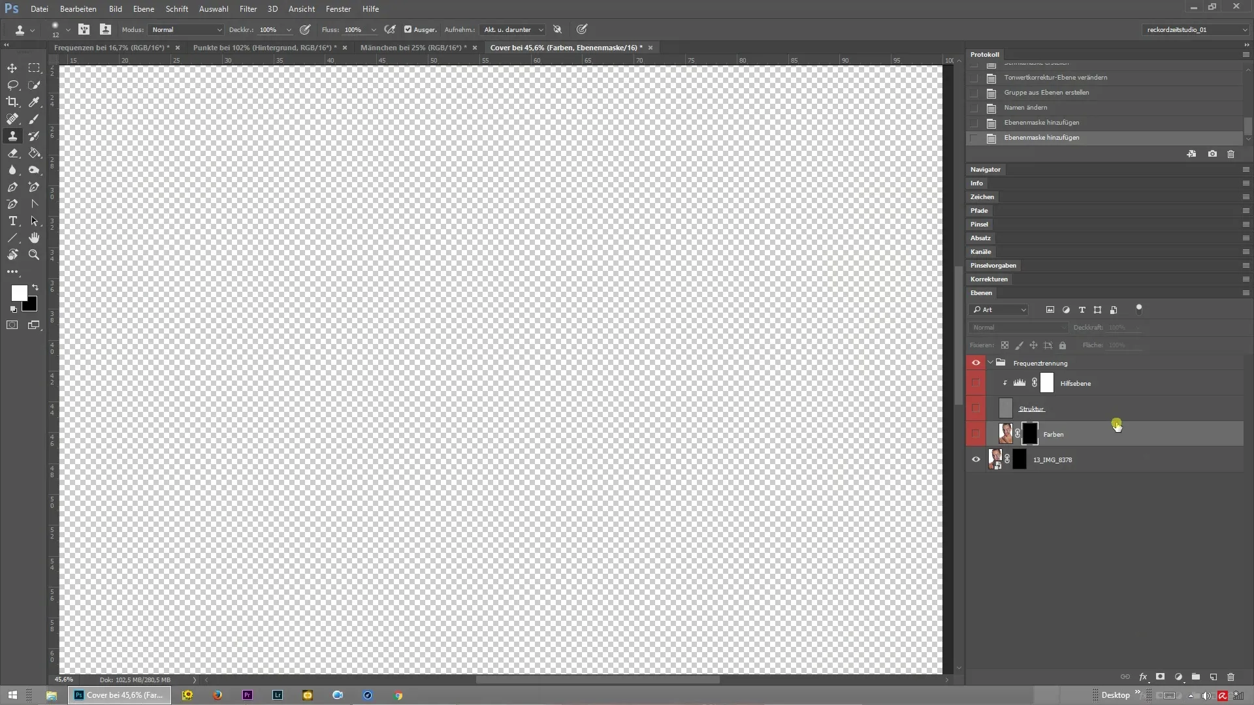Open the tool preset picker arrow
The image size is (1254, 705).
tap(33, 29)
